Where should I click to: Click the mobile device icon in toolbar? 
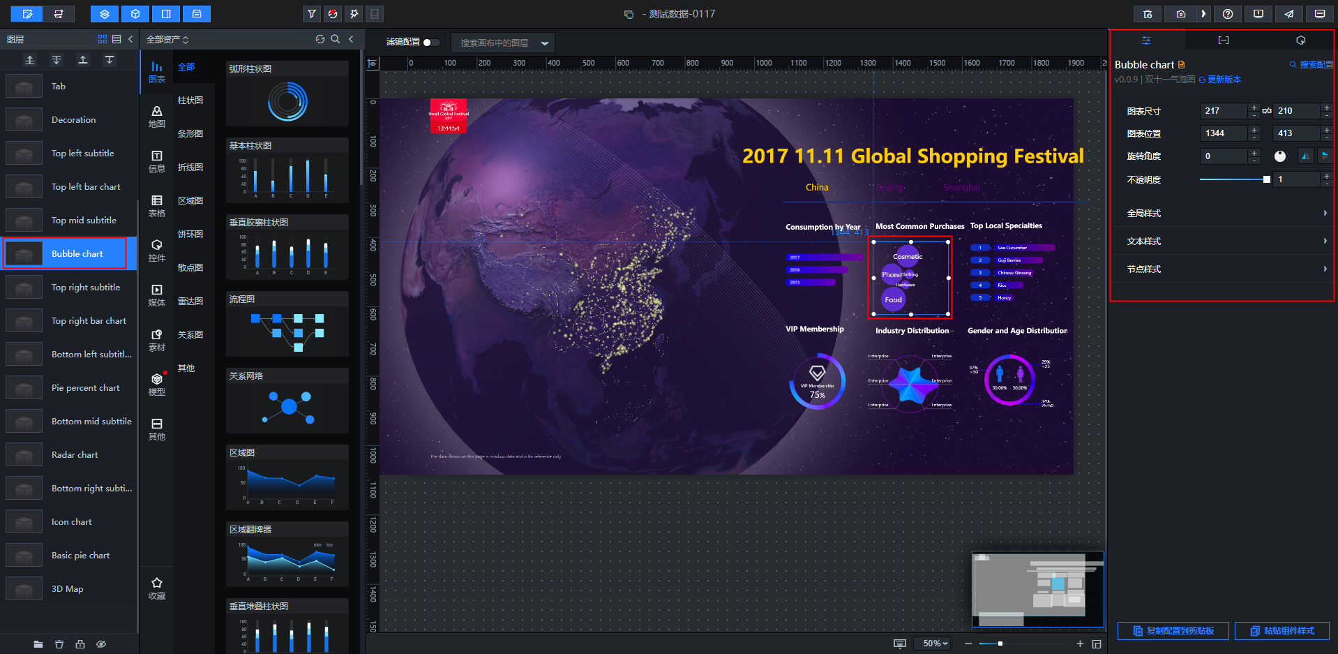click(375, 14)
